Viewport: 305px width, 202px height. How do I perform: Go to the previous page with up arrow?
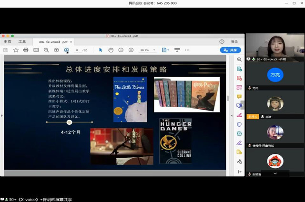point(56,50)
